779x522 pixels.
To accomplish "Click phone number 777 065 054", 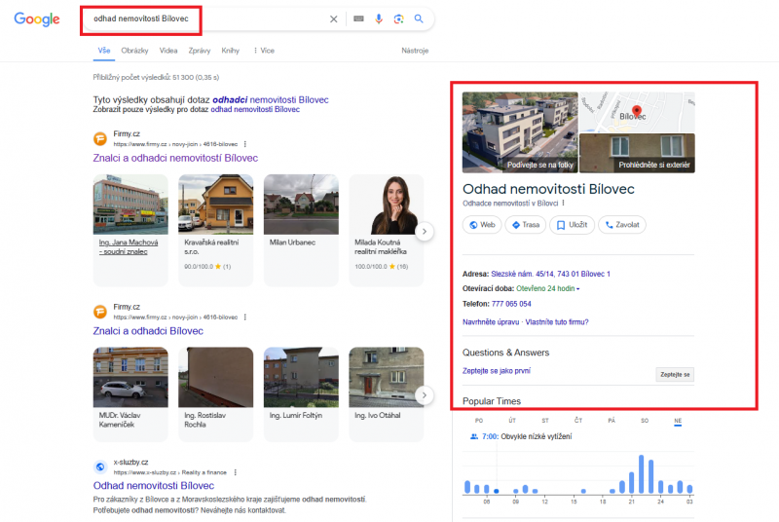I will pyautogui.click(x=511, y=304).
